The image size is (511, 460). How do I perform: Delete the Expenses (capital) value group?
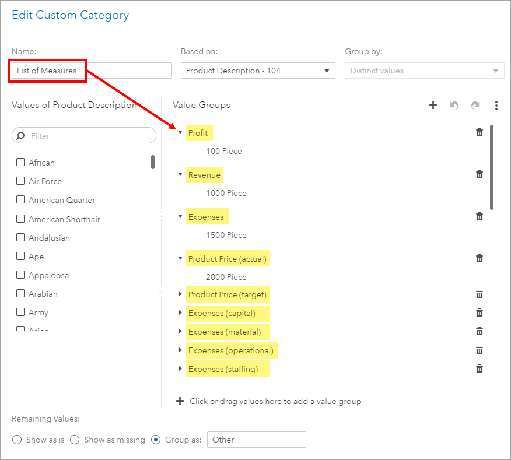480,312
